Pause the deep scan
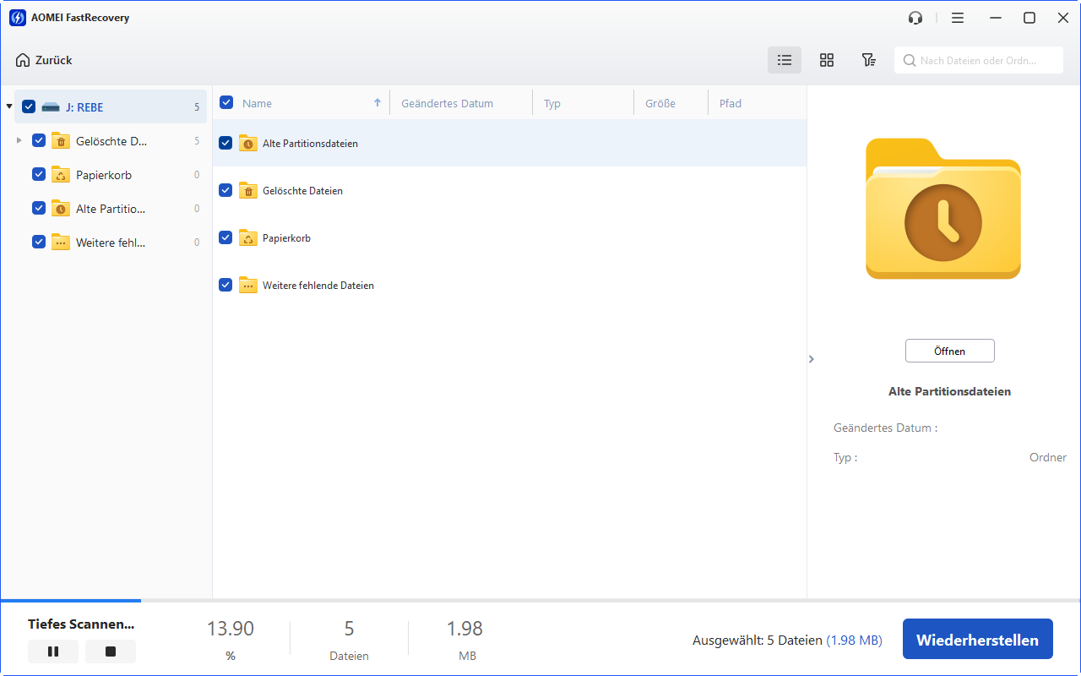 (53, 651)
